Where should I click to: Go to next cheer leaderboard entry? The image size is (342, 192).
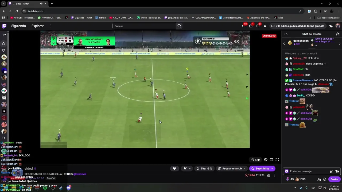point(340,43)
